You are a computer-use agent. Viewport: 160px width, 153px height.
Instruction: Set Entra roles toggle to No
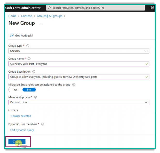29,90
